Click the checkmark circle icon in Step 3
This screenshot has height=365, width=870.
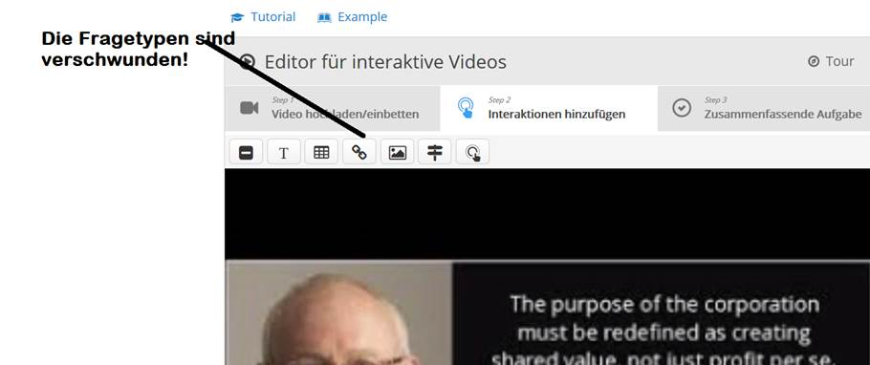click(x=682, y=108)
